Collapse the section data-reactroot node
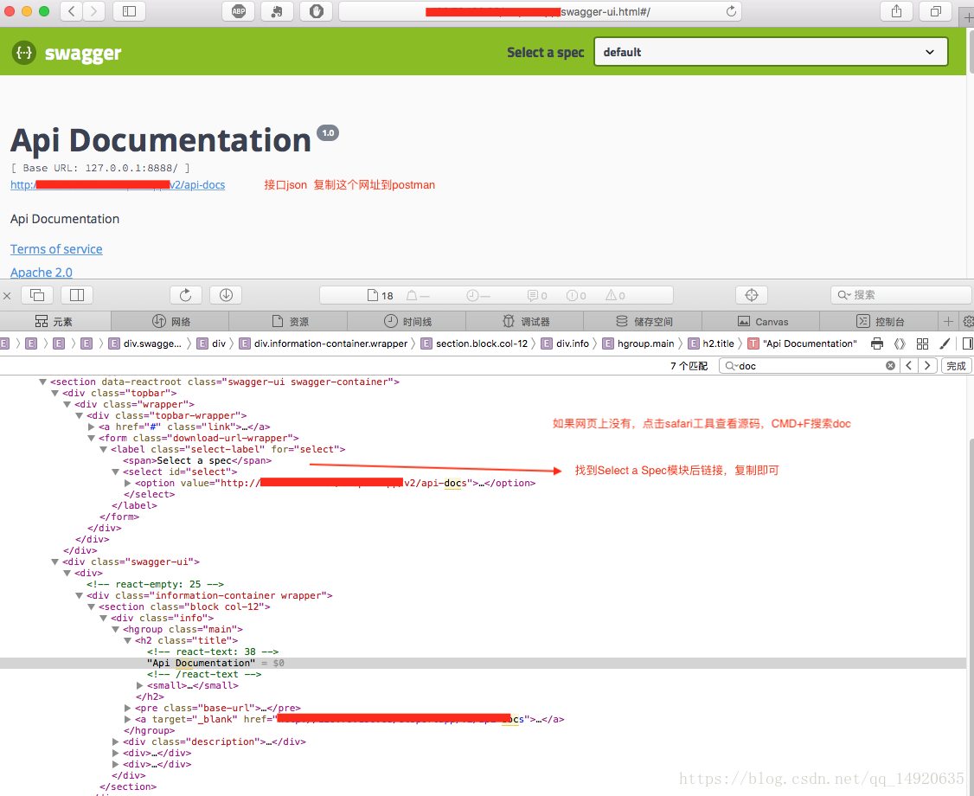The image size is (974, 796). [x=43, y=382]
